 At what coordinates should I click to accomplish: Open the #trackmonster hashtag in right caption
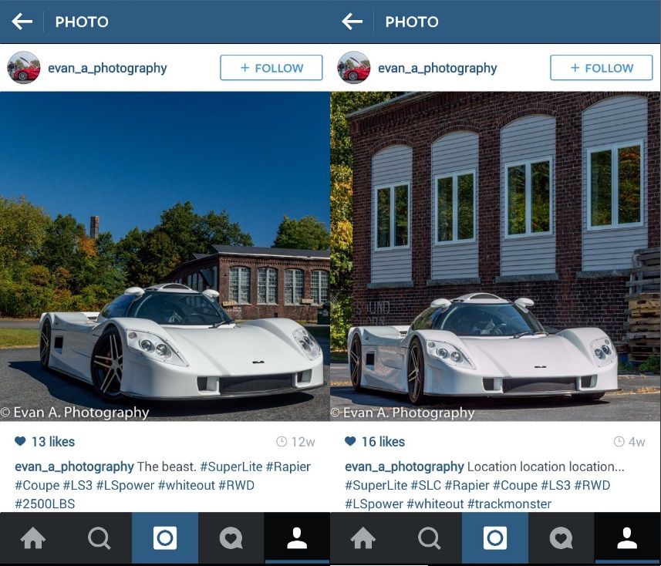[x=509, y=504]
